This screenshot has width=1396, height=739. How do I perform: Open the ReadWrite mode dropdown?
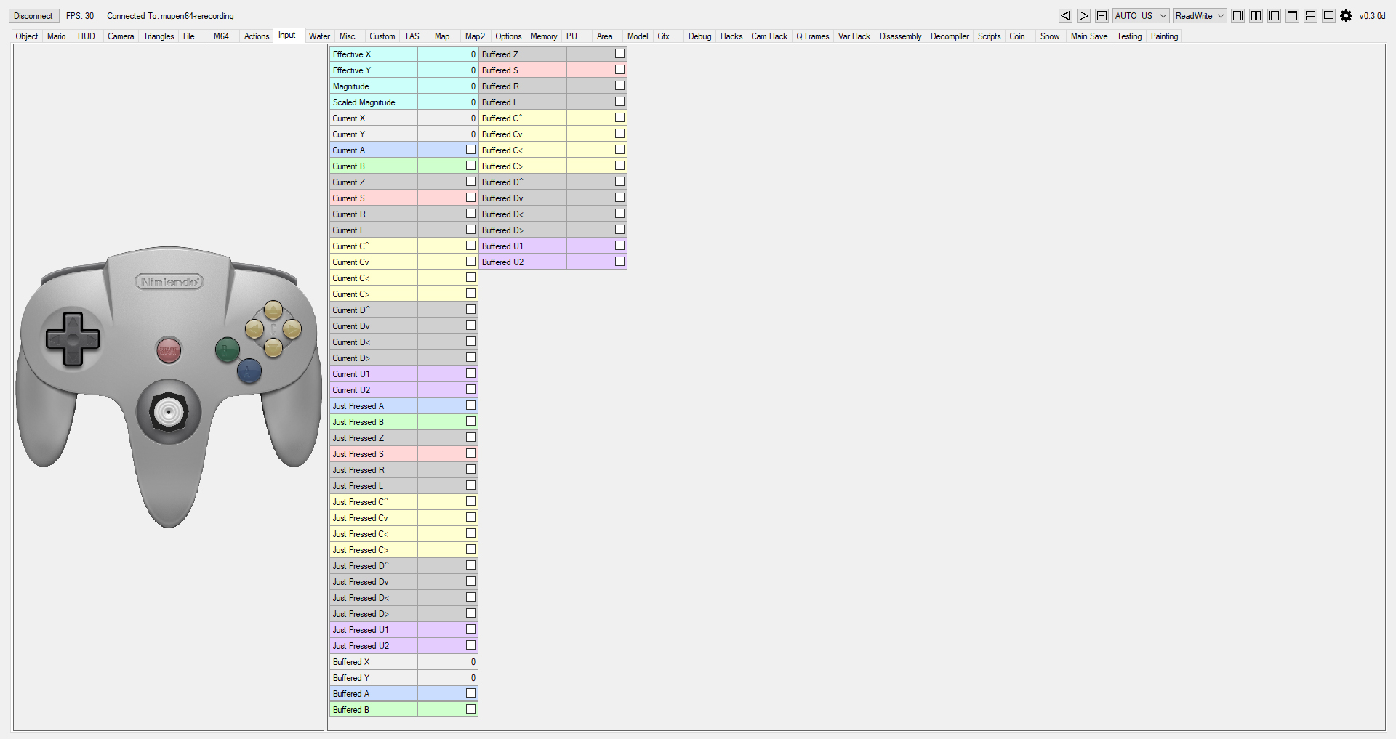coord(1200,15)
